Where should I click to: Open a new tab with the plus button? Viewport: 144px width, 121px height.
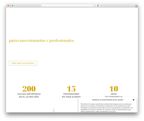click(137, 6)
